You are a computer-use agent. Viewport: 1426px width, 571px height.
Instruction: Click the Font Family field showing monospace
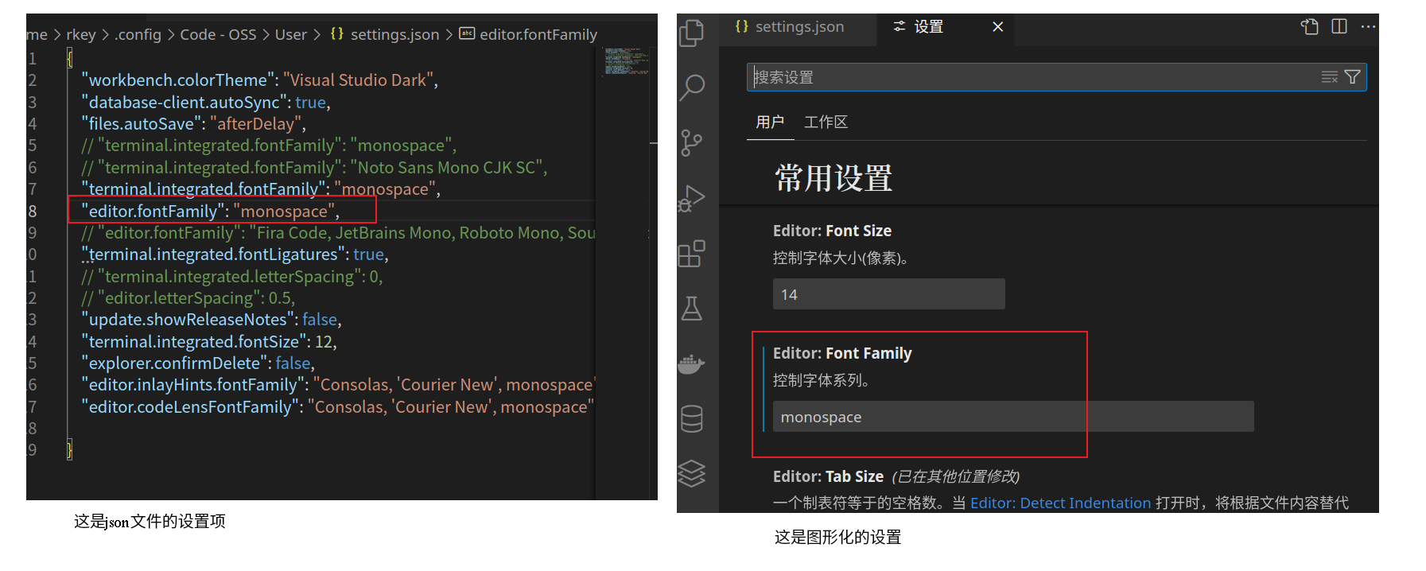click(x=1013, y=417)
